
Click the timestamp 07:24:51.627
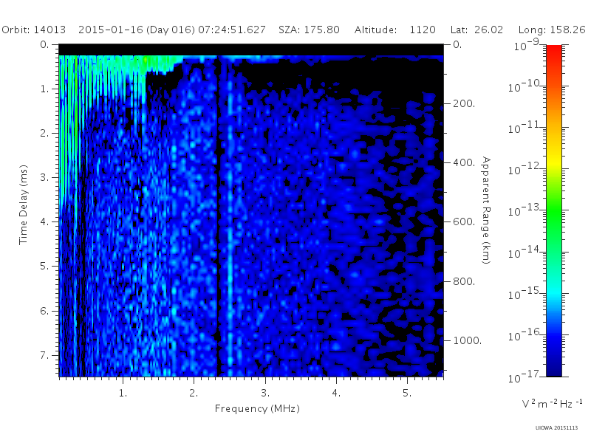(232, 30)
